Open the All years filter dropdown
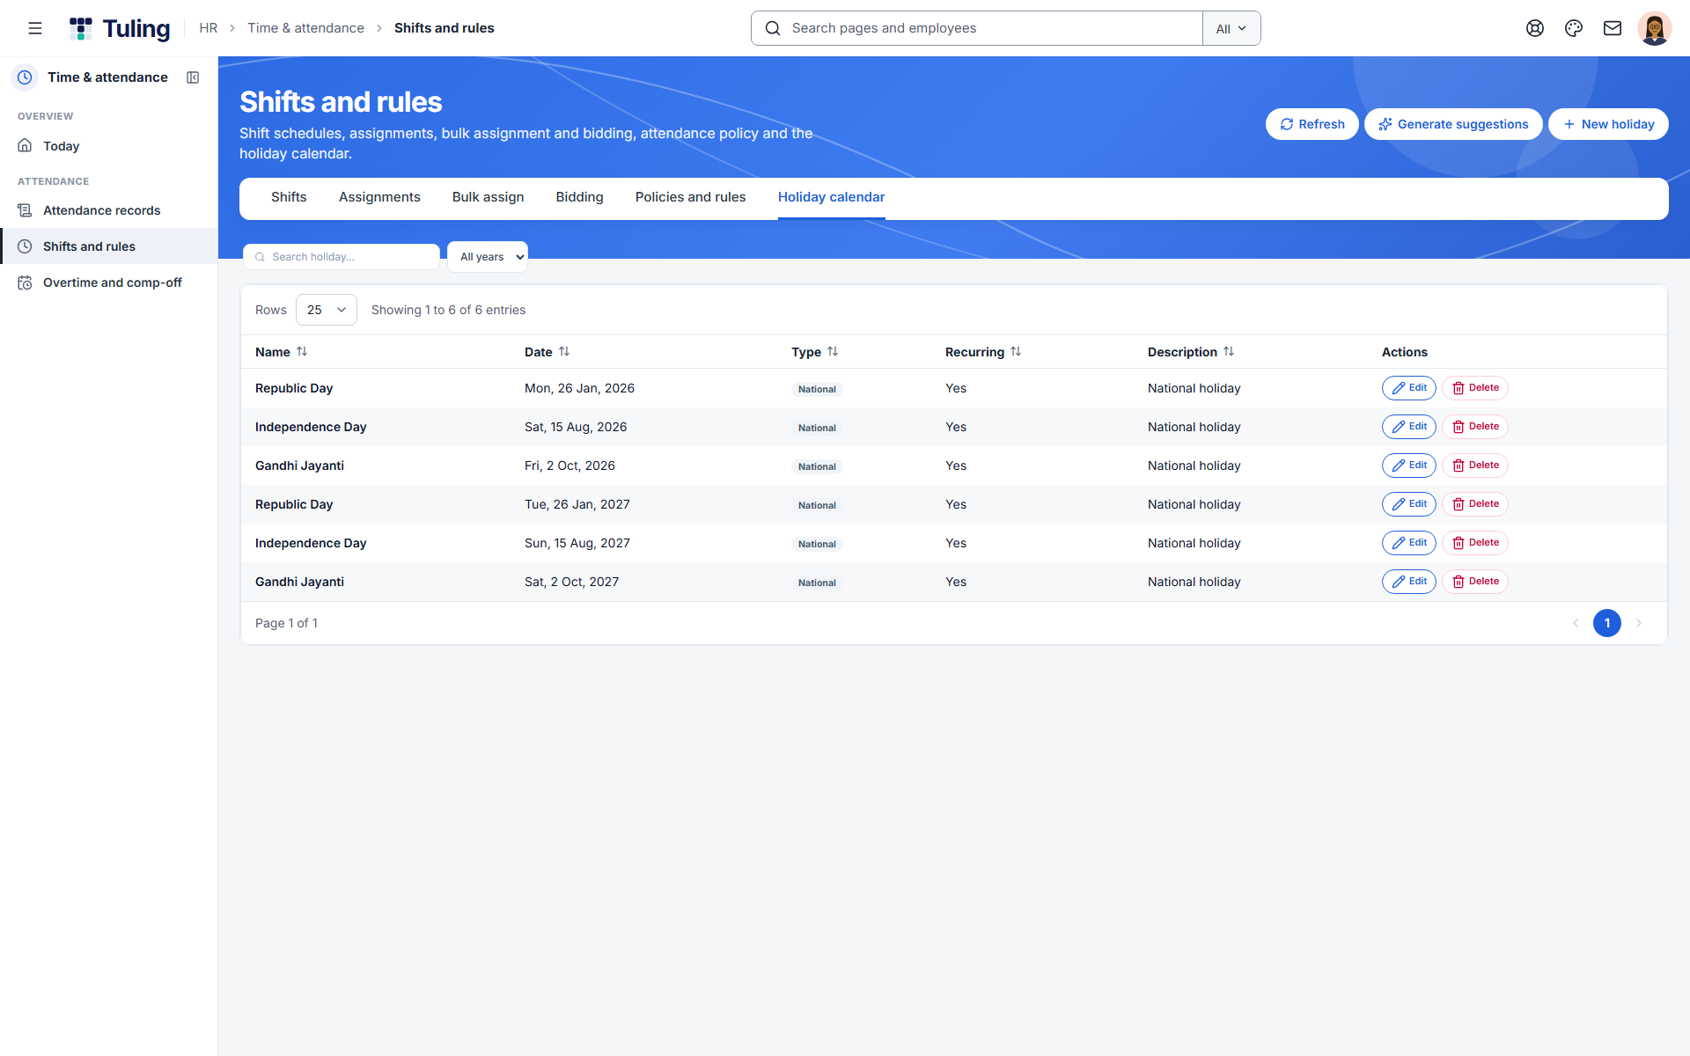The width and height of the screenshot is (1690, 1056). [488, 257]
